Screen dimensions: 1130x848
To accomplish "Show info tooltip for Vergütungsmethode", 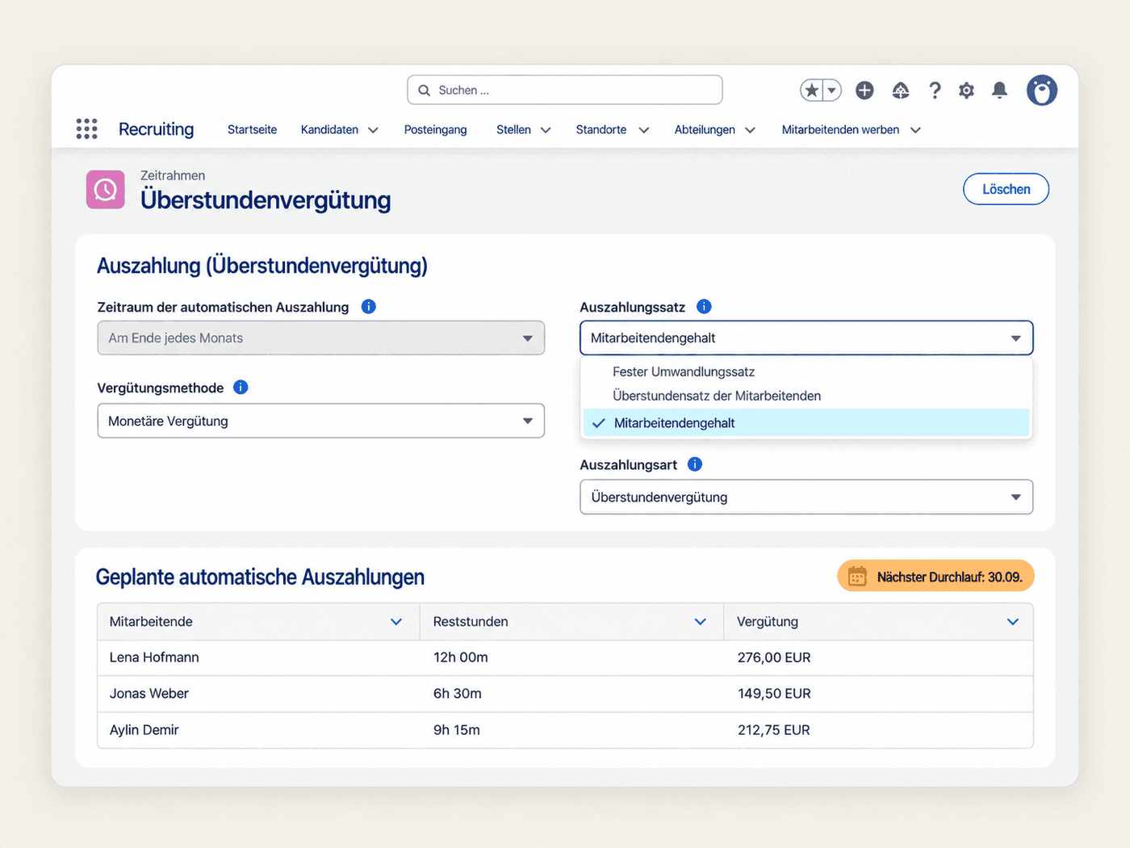I will (x=241, y=388).
